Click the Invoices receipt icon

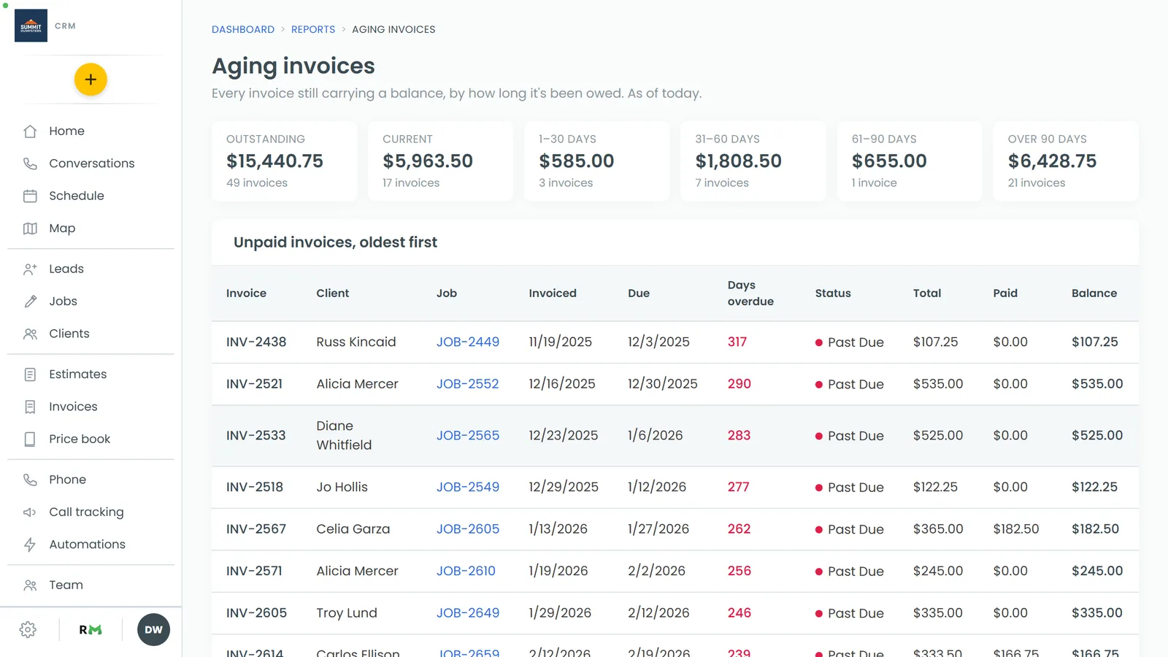(x=30, y=407)
